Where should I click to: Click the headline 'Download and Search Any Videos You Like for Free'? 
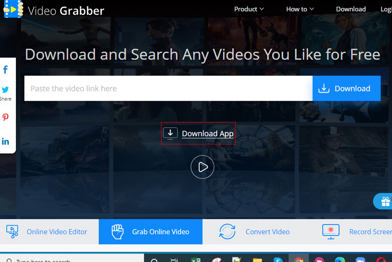click(x=203, y=54)
